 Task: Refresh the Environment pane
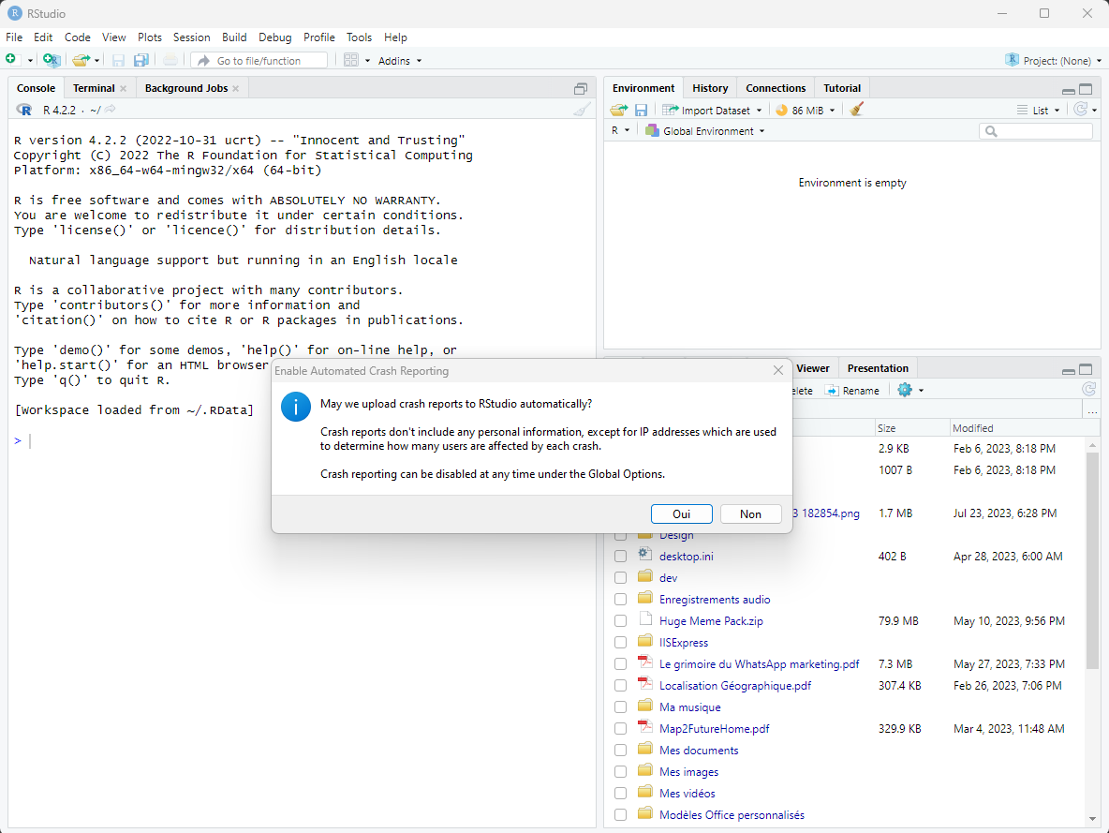[1081, 109]
